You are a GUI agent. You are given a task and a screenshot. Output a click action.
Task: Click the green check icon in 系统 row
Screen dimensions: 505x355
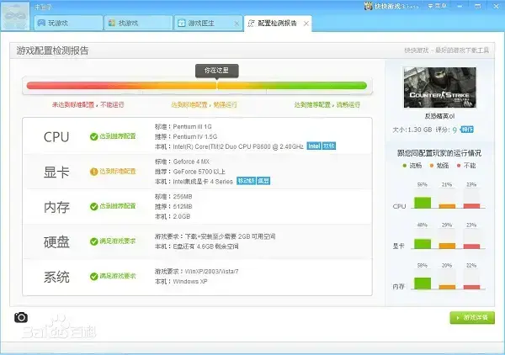pos(93,277)
